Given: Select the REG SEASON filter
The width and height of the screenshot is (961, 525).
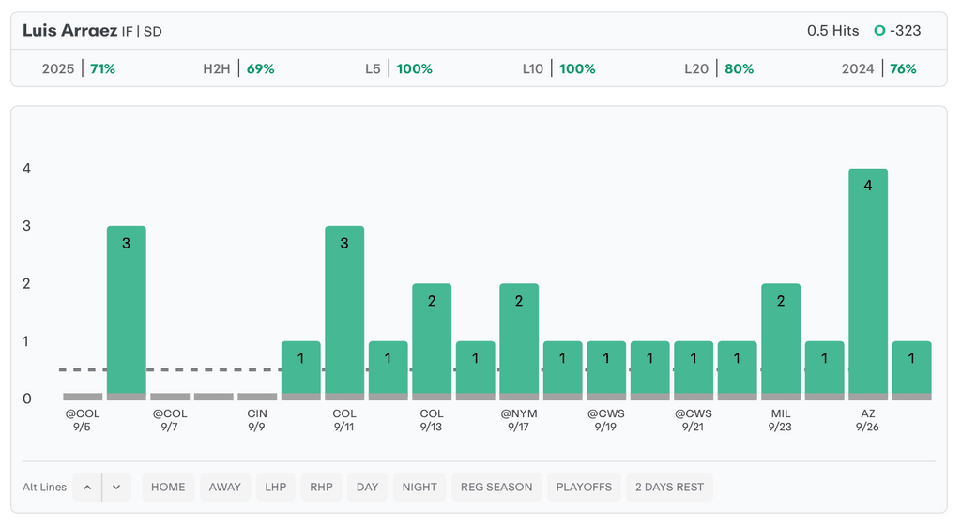Looking at the screenshot, I should (496, 487).
